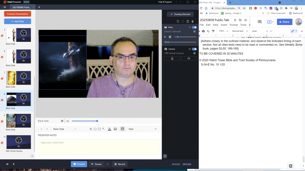305x171 pixels.
Task: Open Google Docs comment history icon
Action: tap(260, 22)
